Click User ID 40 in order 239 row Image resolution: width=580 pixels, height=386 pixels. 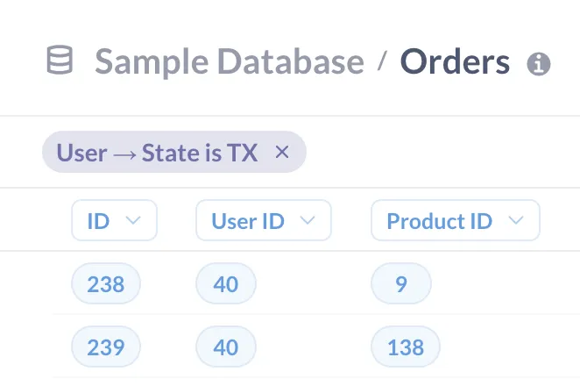pos(226,347)
